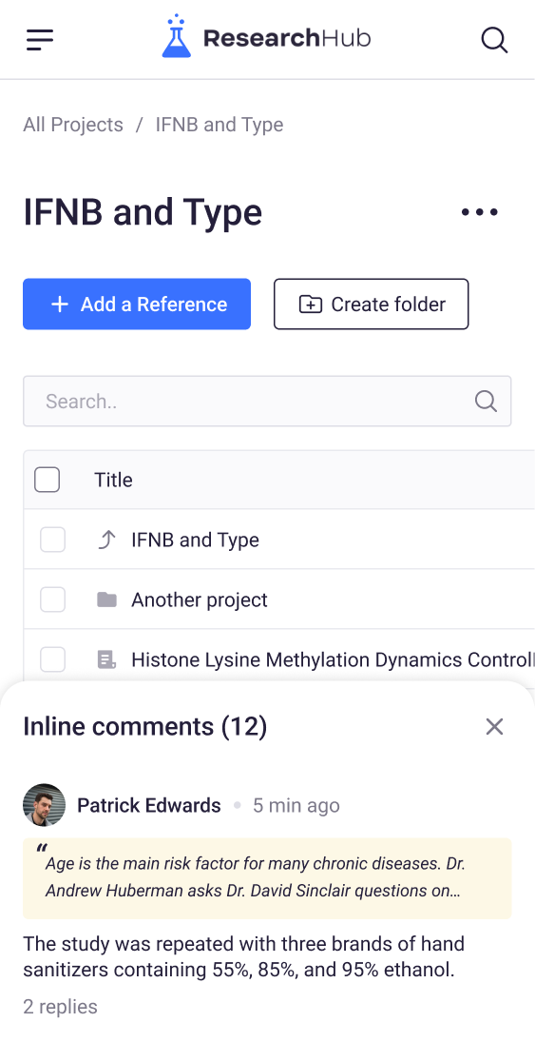The image size is (535, 1042).
Task: Click Patrick Edwards' avatar photo
Action: tap(45, 805)
